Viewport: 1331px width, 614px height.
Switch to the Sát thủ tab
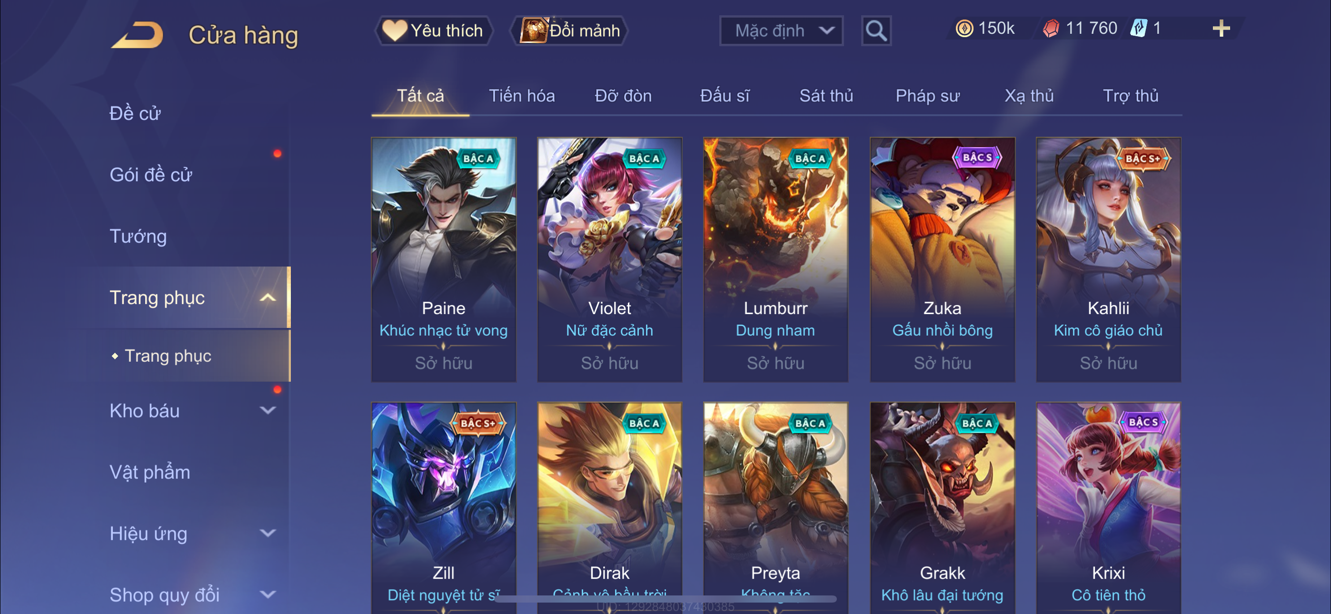(825, 96)
